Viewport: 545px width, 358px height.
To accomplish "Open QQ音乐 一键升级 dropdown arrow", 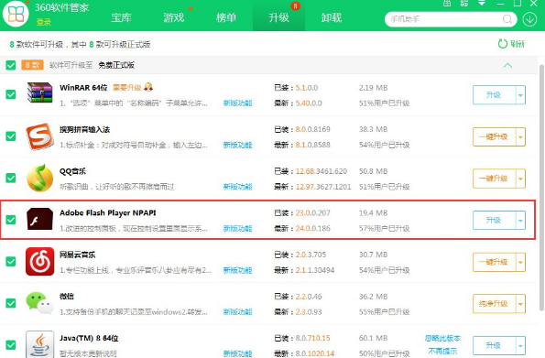I will click(x=520, y=179).
